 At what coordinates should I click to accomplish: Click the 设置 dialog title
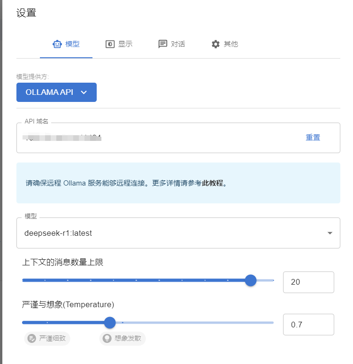(26, 13)
